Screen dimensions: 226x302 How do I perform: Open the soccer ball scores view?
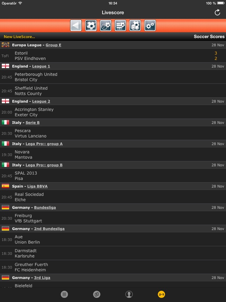coord(91,25)
